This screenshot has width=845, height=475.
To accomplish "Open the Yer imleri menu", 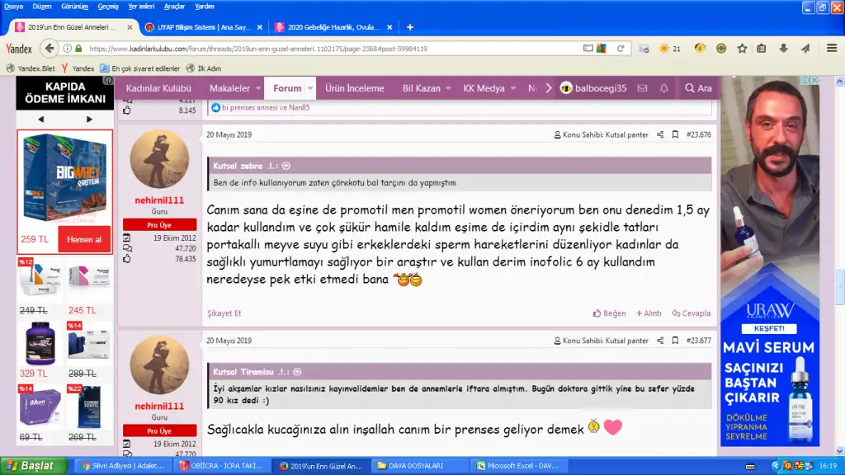I will tap(141, 7).
